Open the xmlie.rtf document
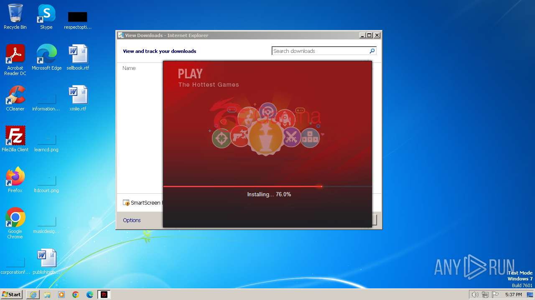535x300 pixels. click(78, 98)
